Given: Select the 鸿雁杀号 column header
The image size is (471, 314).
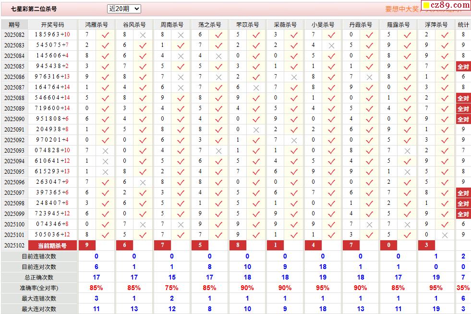Looking at the screenshot, I should tap(97, 24).
